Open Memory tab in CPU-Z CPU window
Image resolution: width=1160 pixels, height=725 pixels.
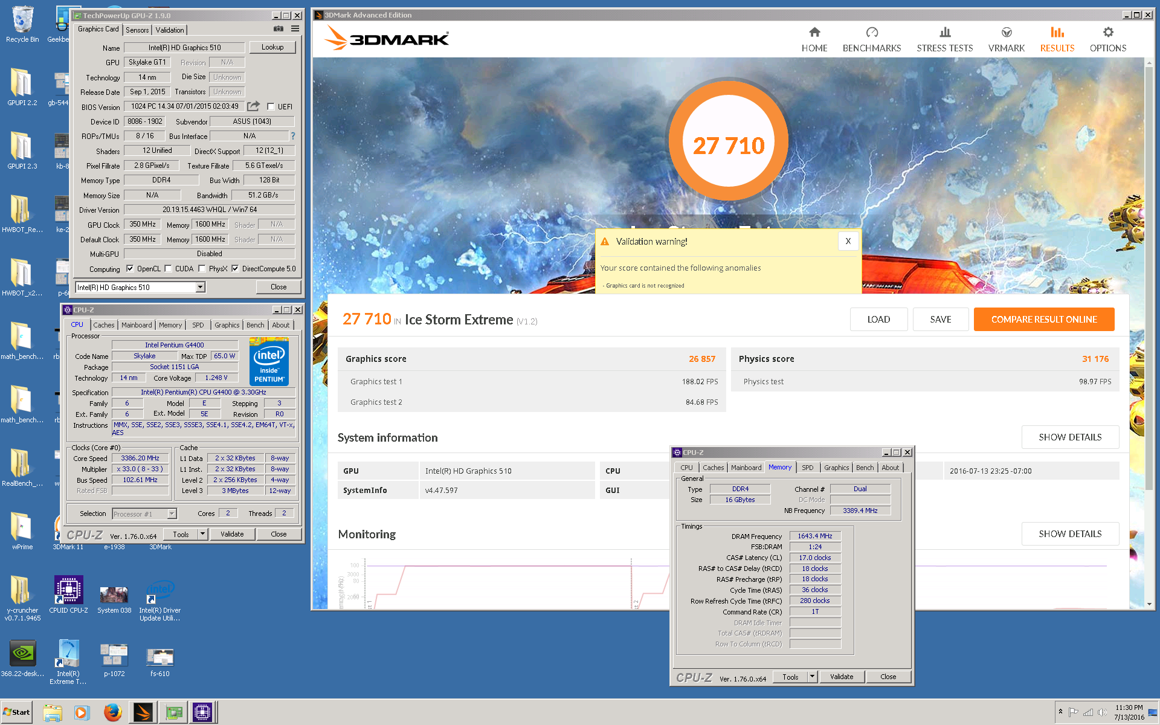click(170, 325)
